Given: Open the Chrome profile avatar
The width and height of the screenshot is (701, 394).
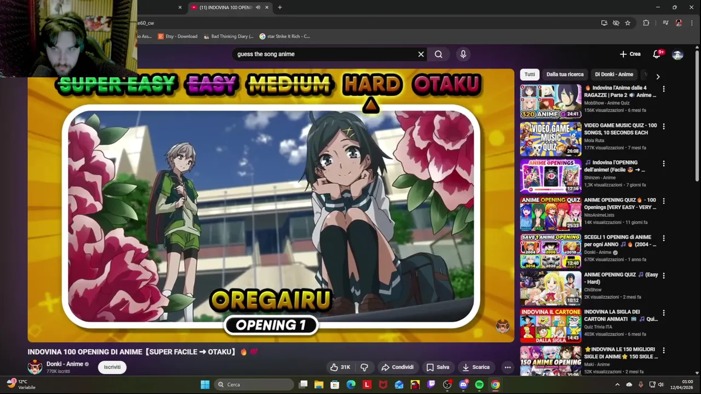Looking at the screenshot, I should tap(679, 23).
